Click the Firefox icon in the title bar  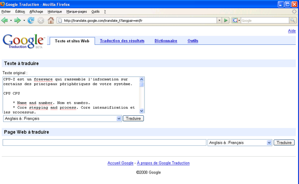click(x=2, y=4)
